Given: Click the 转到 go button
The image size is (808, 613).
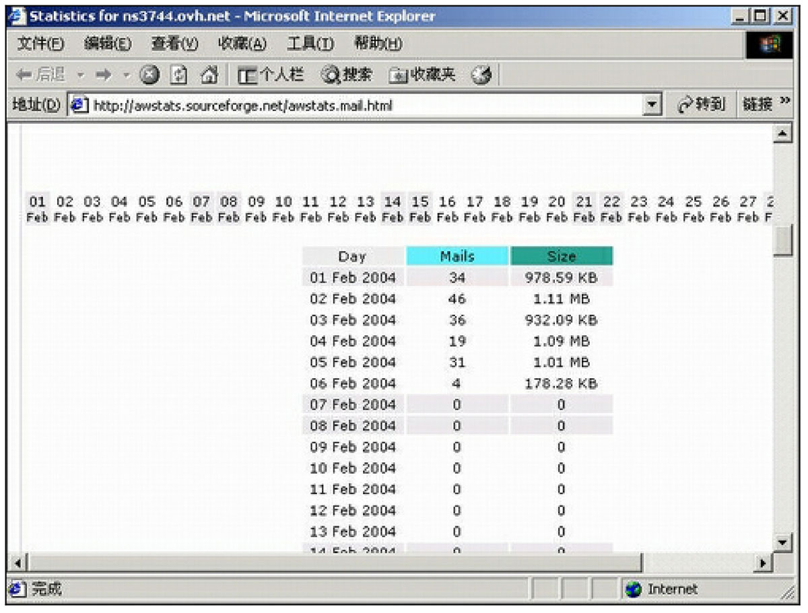Looking at the screenshot, I should (x=701, y=105).
